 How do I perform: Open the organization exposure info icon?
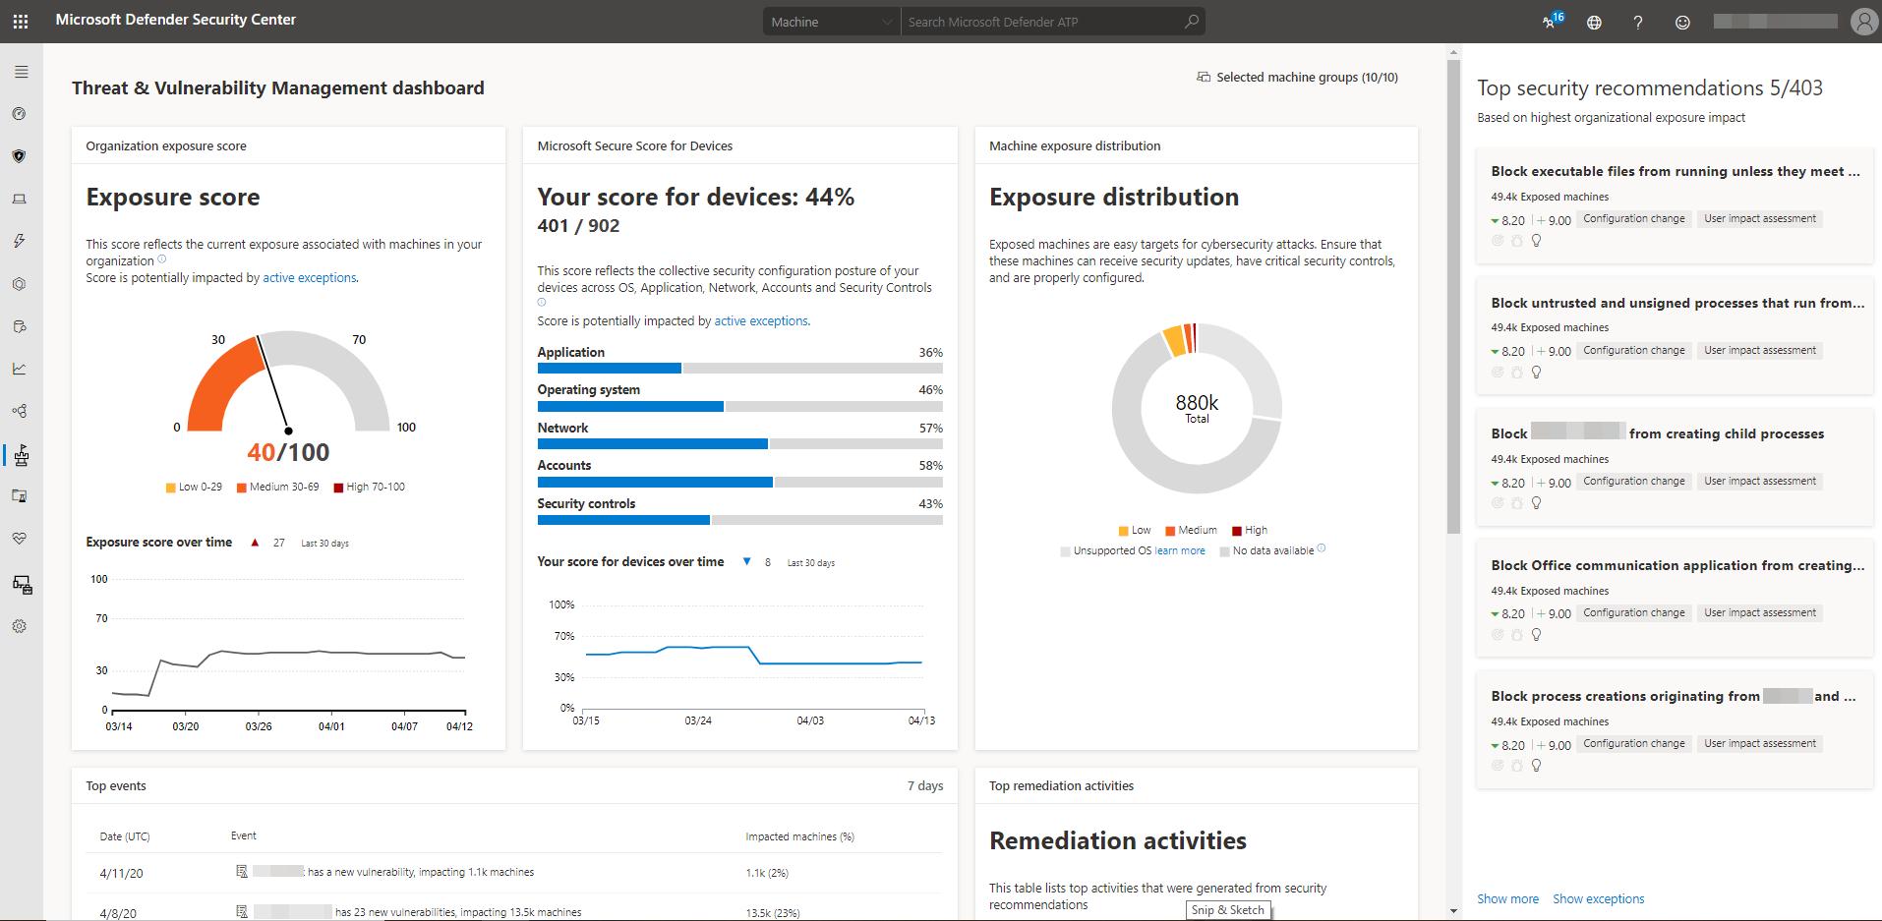(161, 260)
